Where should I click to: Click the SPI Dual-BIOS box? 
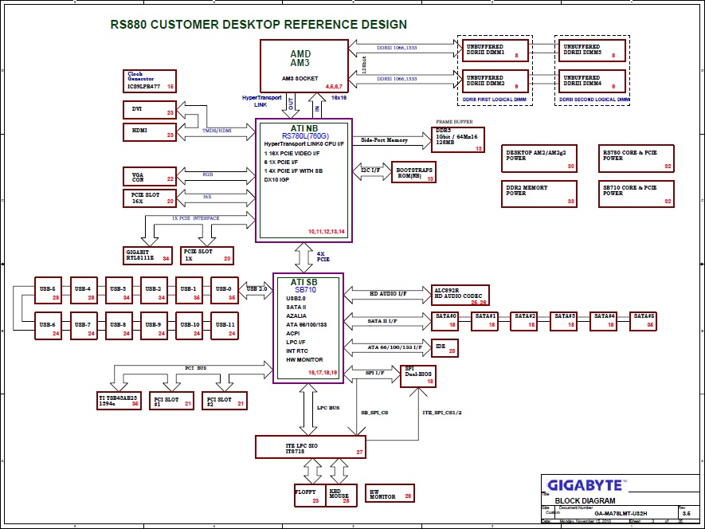pos(418,376)
